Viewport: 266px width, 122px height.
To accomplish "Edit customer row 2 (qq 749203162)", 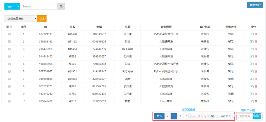I will [251, 41].
